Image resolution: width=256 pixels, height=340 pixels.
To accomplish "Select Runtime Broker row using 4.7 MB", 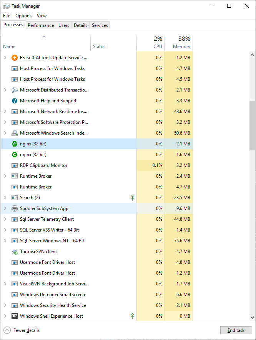I will tap(97, 187).
